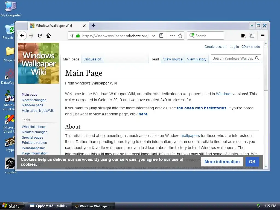Select the DataWag desktop shortcut

[x=8, y=76]
